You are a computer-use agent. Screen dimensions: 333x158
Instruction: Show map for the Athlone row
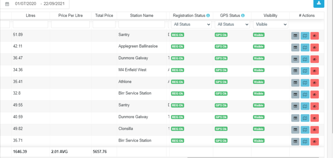pyautogui.click(x=305, y=83)
